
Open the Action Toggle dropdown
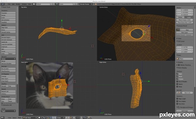pos(8,111)
